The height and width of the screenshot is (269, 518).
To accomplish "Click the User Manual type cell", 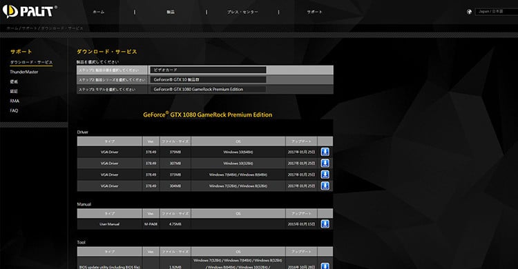I will point(109,224).
